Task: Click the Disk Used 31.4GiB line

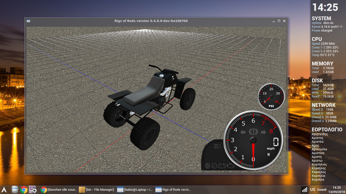Action: (323, 89)
